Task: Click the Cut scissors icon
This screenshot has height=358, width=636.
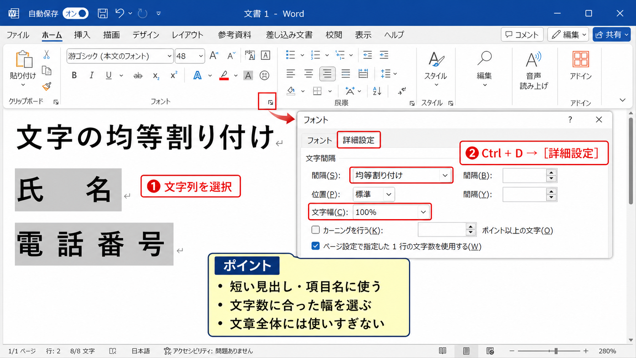Action: tap(46, 55)
